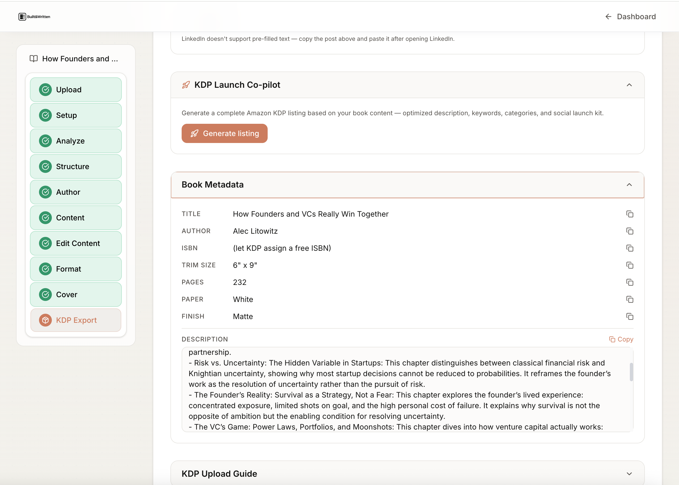The image size is (679, 485).
Task: Click the book icon beside How Founders title
Action: pyautogui.click(x=33, y=59)
